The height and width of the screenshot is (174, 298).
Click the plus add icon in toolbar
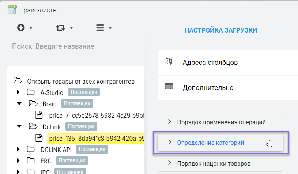[21, 28]
